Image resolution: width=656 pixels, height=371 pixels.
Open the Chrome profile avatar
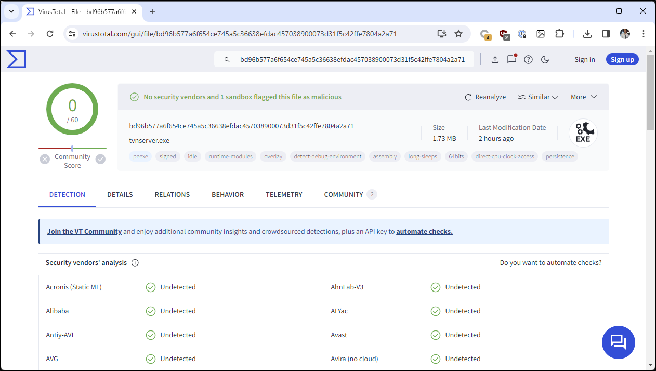click(625, 34)
